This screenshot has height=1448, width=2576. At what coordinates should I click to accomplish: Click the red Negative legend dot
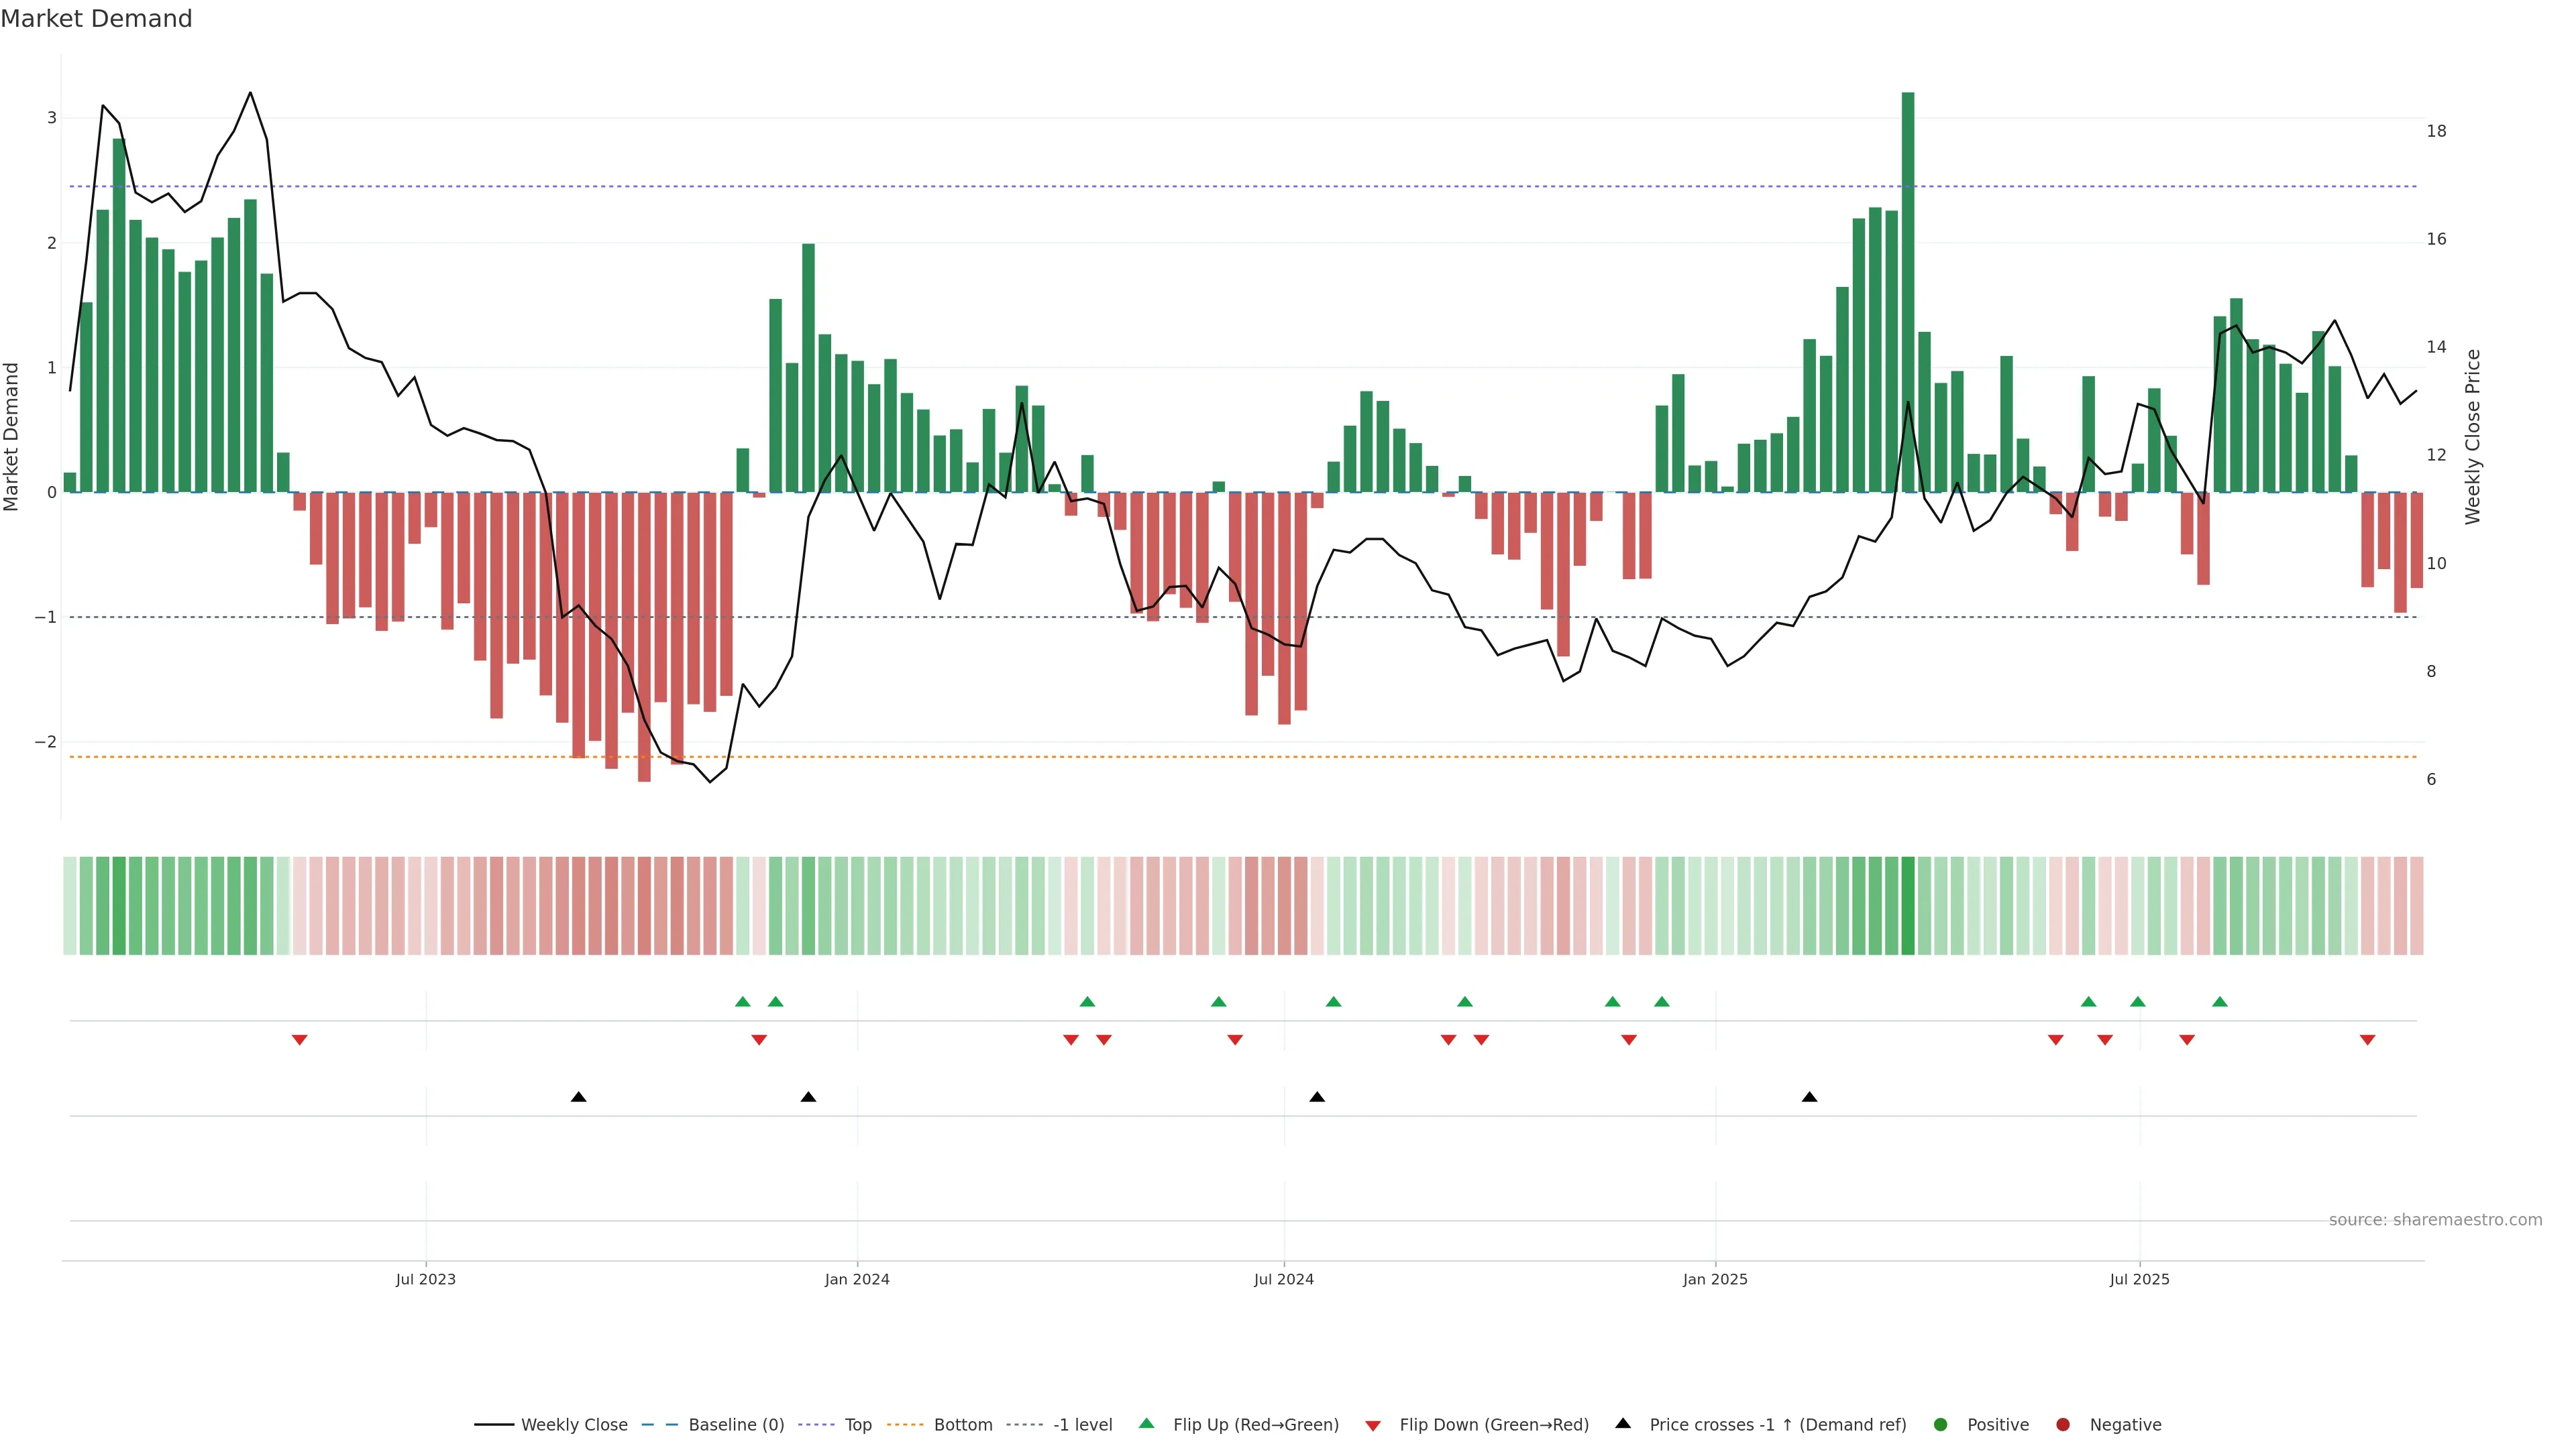[x=2063, y=1425]
